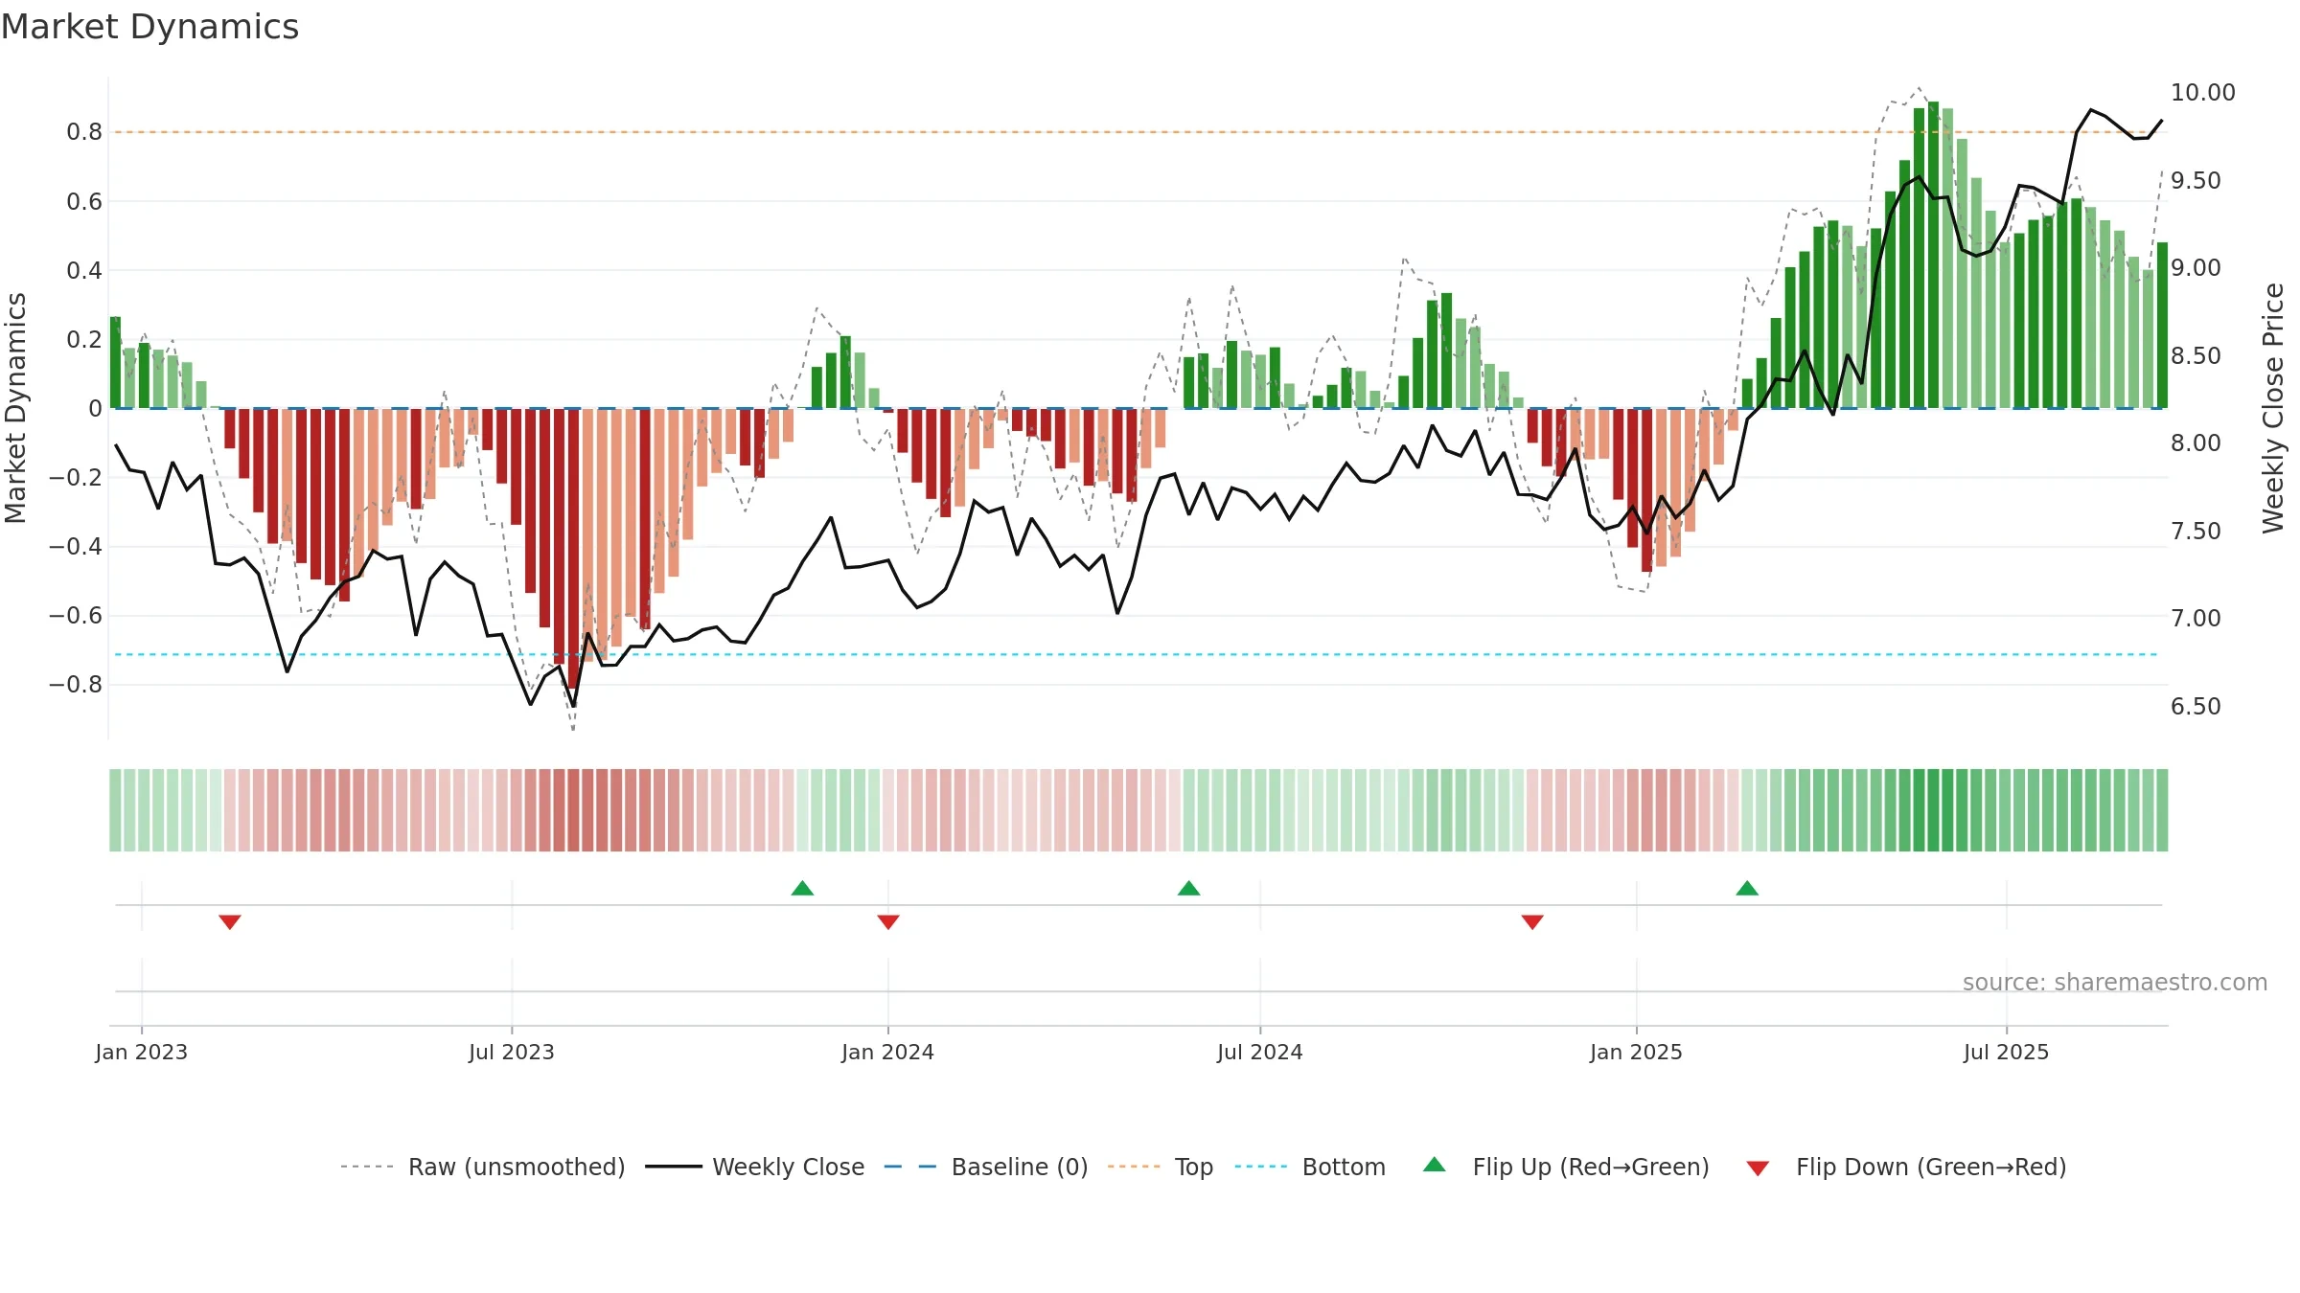Screen dimensions: 2300x1293
Task: Click the Jul 2023 axis label
Action: pyautogui.click(x=512, y=1052)
